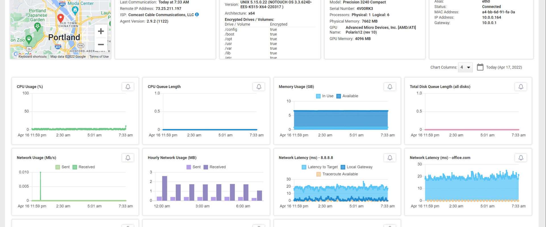The height and width of the screenshot is (227, 546).
Task: Click the Today (Apr 17, 2022) date selector
Action: click(504, 68)
